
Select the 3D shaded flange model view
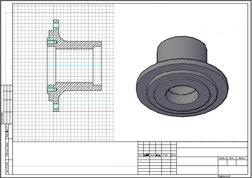182,76
